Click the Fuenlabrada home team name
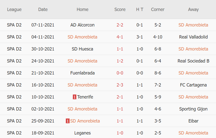 coord(82,73)
